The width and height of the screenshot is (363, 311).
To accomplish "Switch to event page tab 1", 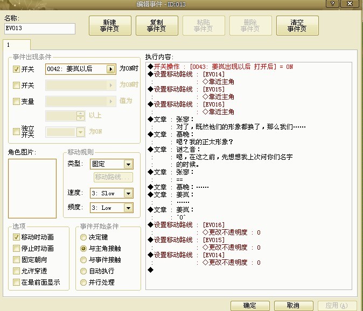I will point(17,45).
